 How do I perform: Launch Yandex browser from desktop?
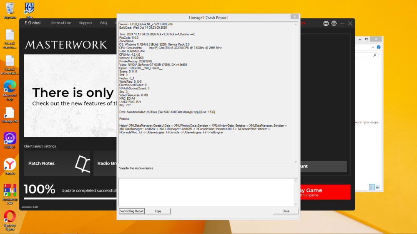point(10,165)
